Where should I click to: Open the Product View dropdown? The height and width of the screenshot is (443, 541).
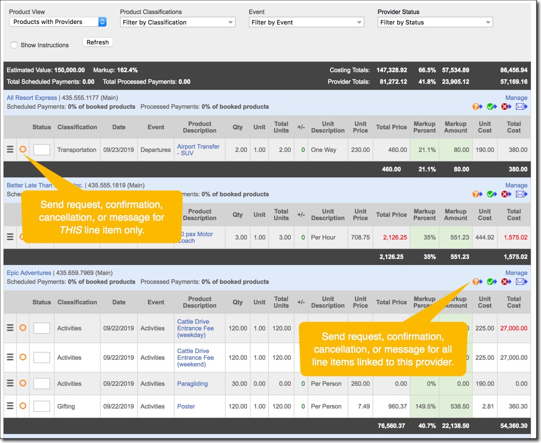coord(58,22)
